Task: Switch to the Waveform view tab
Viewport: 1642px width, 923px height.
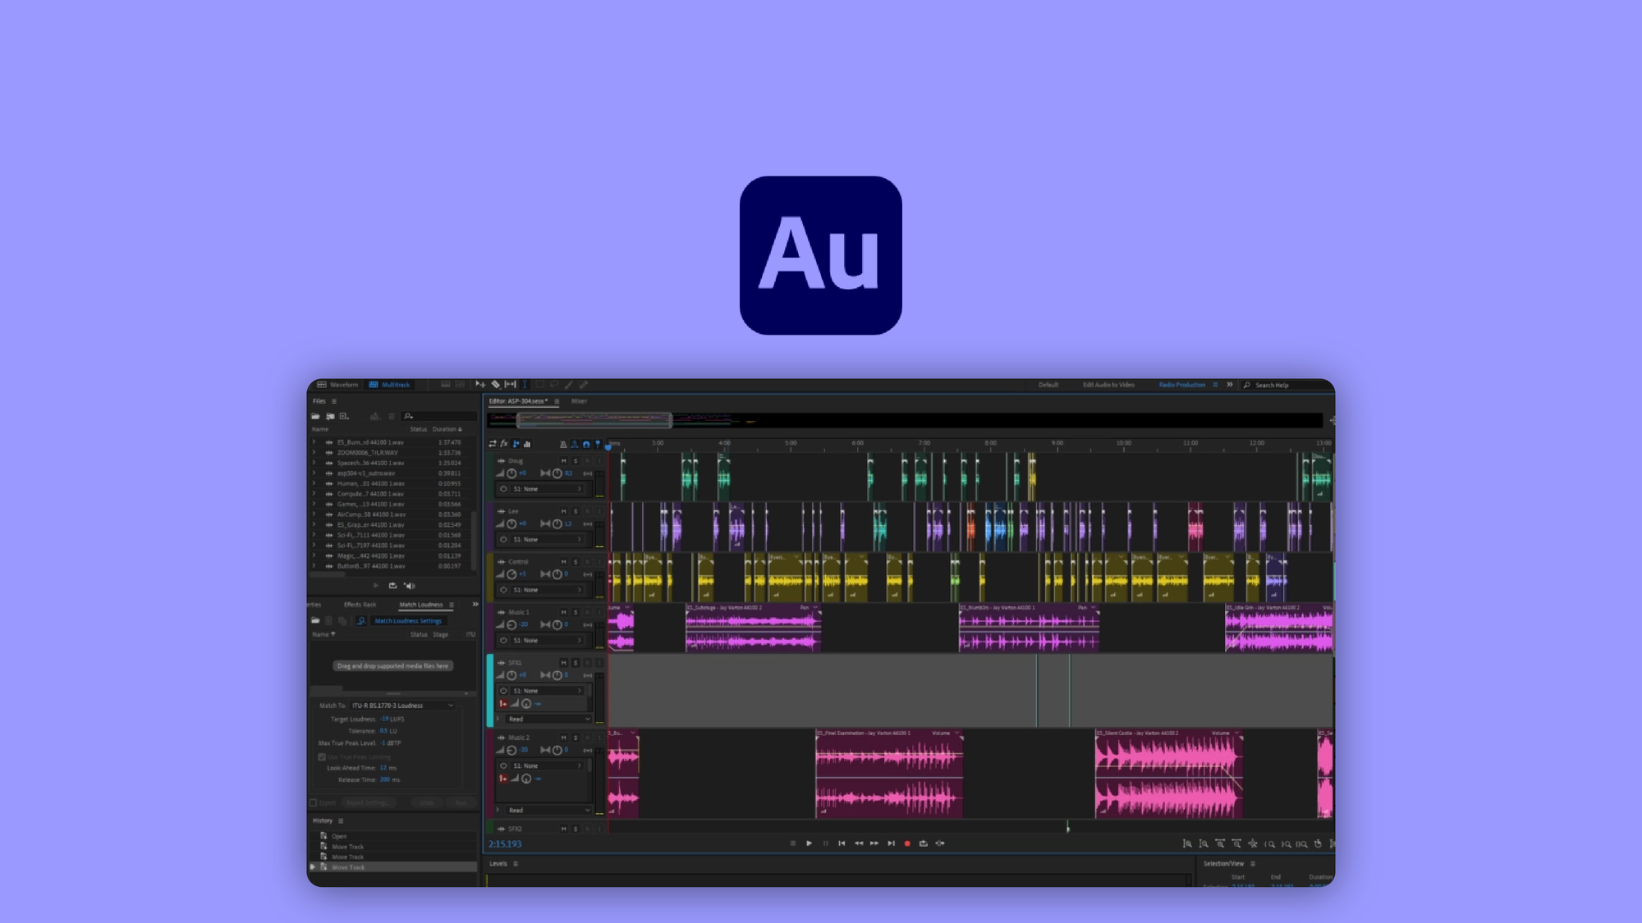Action: click(x=342, y=384)
